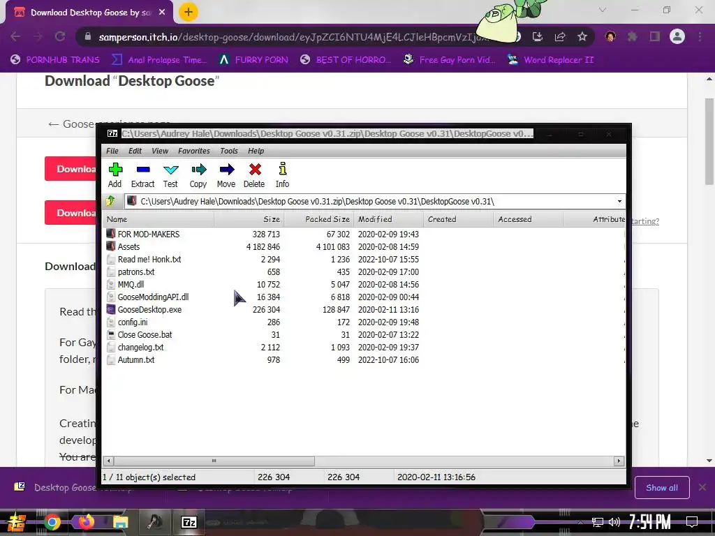This screenshot has width=715, height=536.
Task: Open Firefox from the taskbar
Action: 86,522
